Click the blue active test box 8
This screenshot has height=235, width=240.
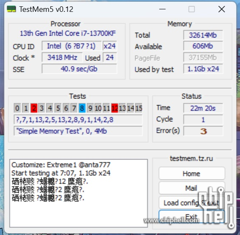coord(82,108)
